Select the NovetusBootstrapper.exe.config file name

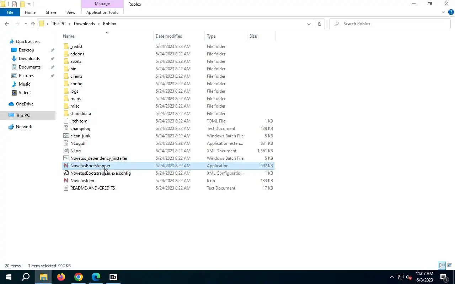click(x=101, y=173)
